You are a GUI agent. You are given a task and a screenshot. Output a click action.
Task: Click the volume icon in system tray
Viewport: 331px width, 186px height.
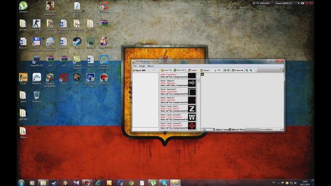pos(295,183)
